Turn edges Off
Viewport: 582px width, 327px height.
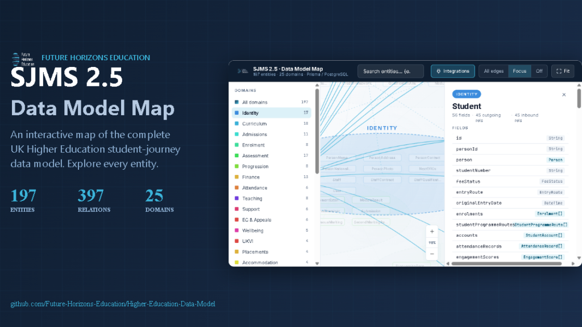539,71
